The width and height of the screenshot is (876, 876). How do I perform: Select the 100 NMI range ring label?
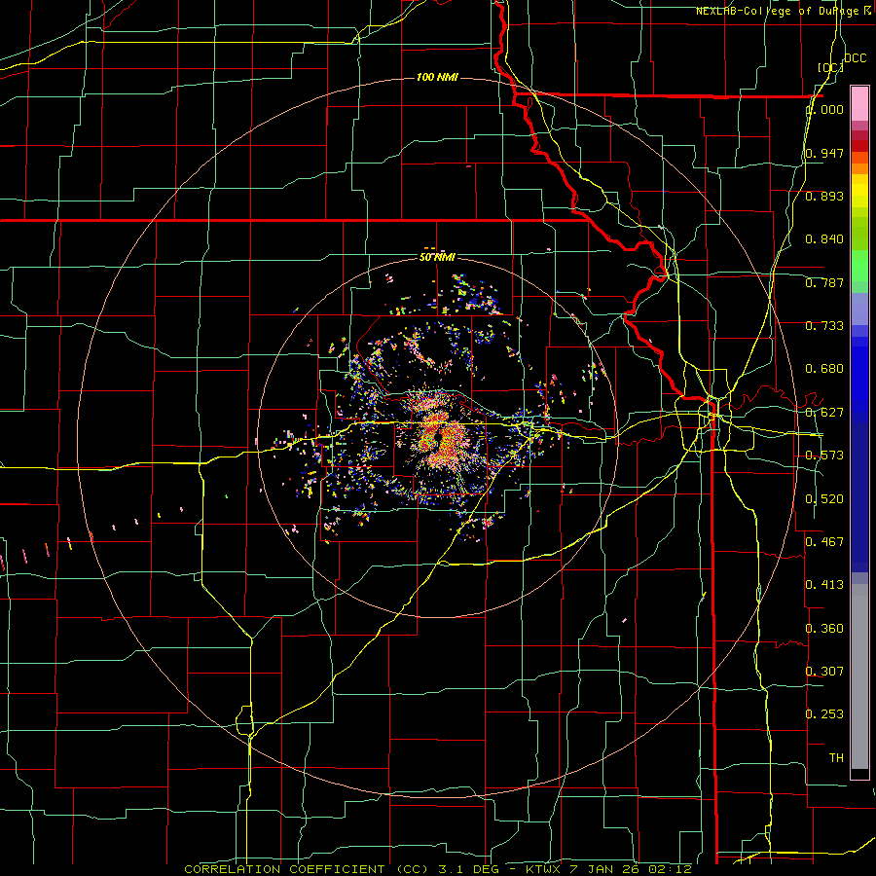pyautogui.click(x=437, y=77)
